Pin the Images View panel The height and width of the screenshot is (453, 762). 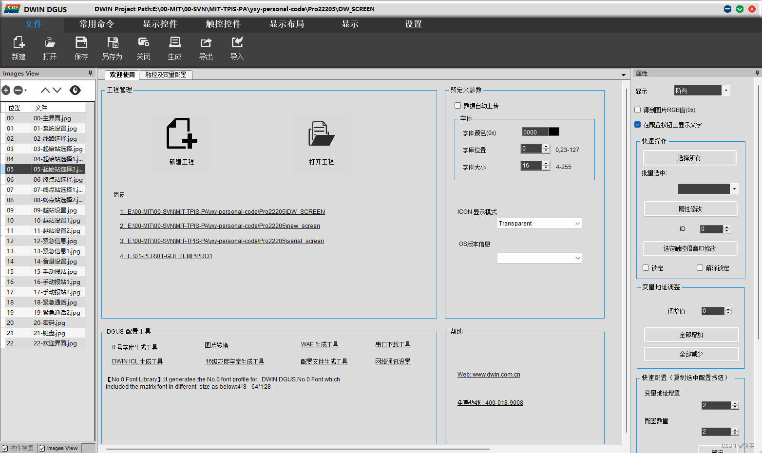[x=90, y=73]
